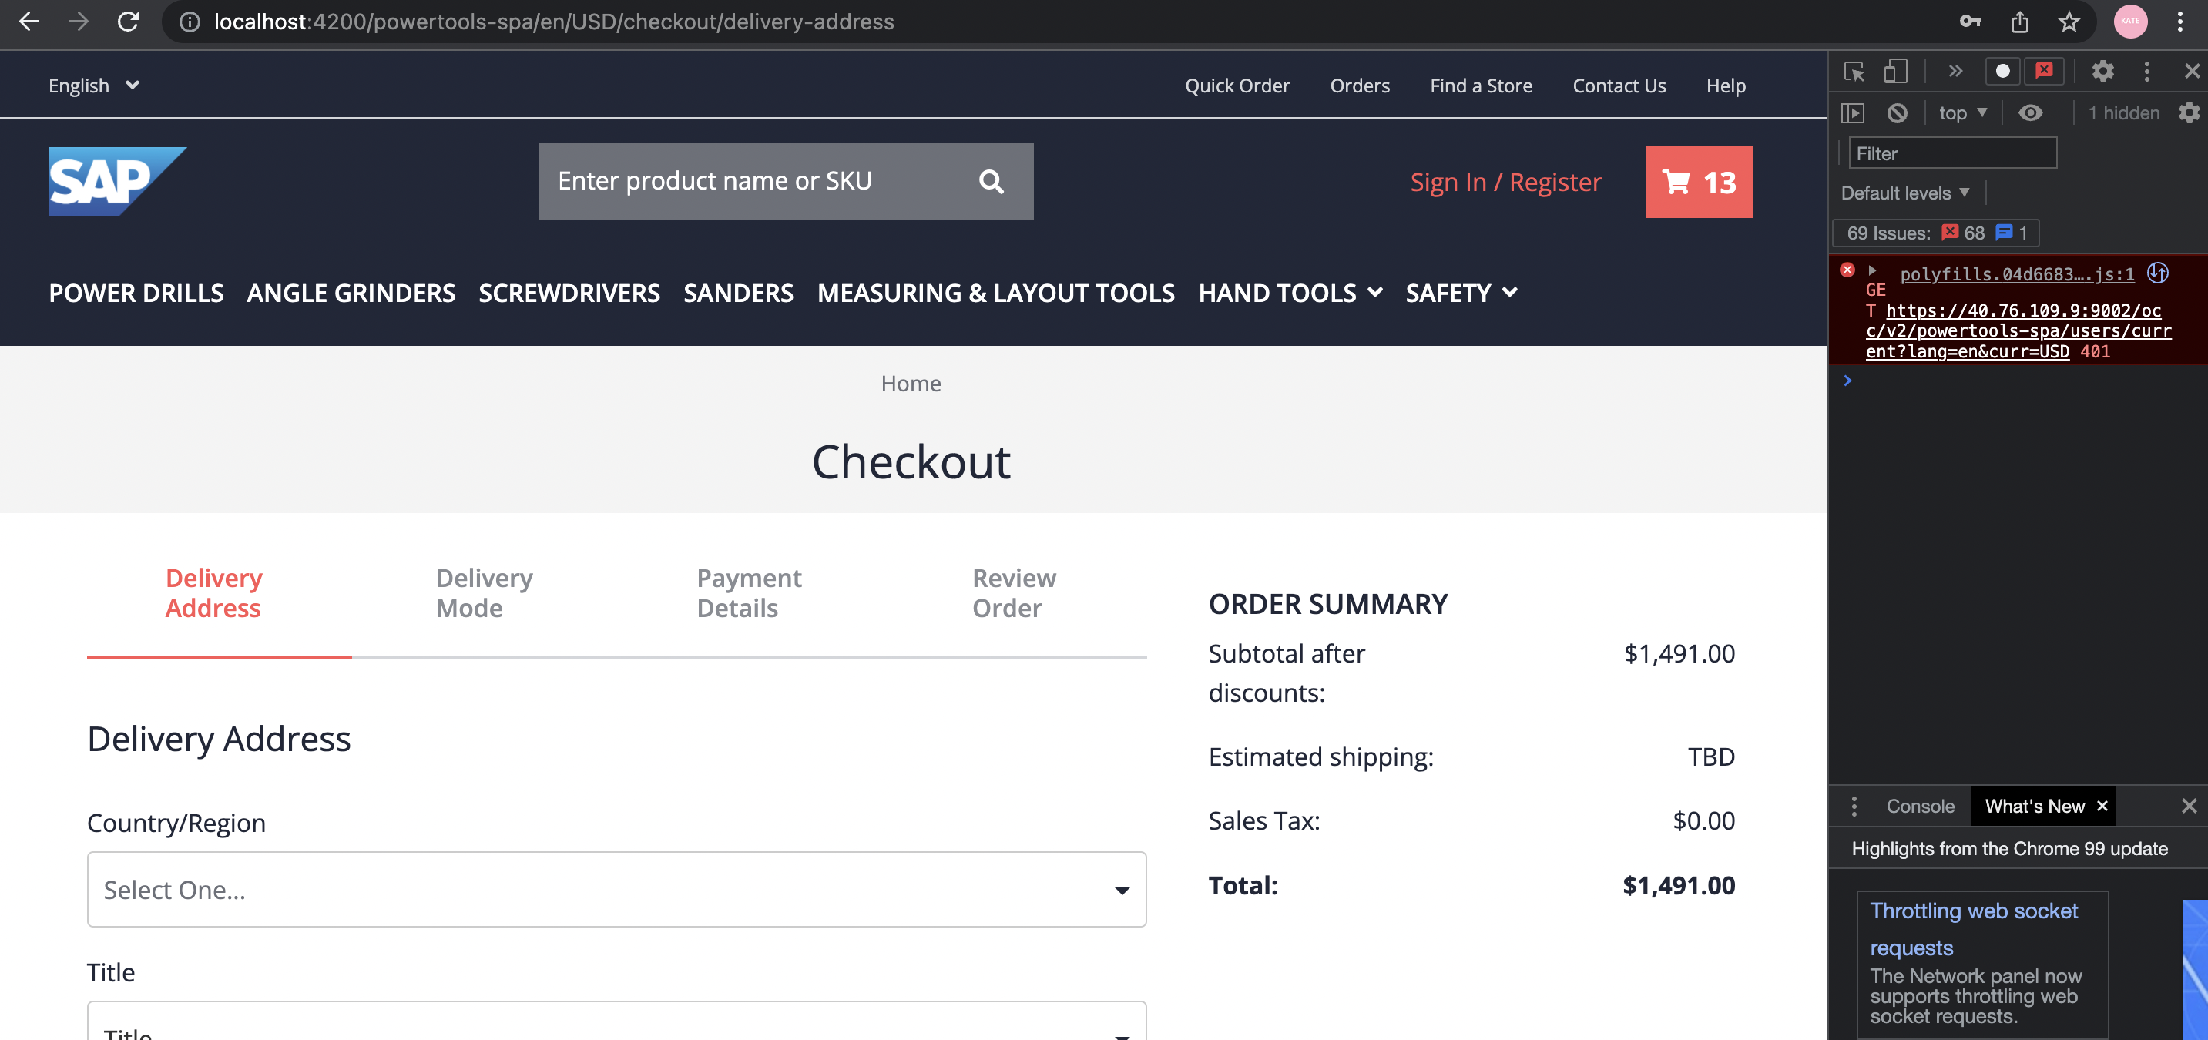Click the DevTools red error count badge
Screen dimensions: 2208x1040
click(2043, 71)
